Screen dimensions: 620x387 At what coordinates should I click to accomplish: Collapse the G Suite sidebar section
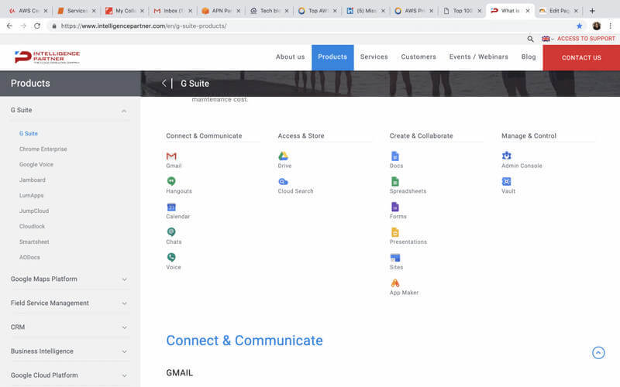(124, 111)
